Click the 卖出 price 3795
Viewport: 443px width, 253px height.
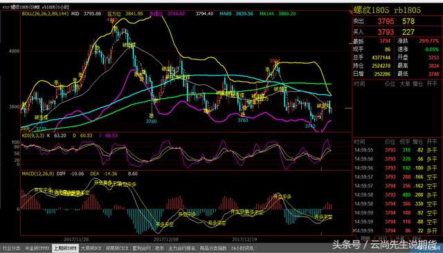point(386,21)
